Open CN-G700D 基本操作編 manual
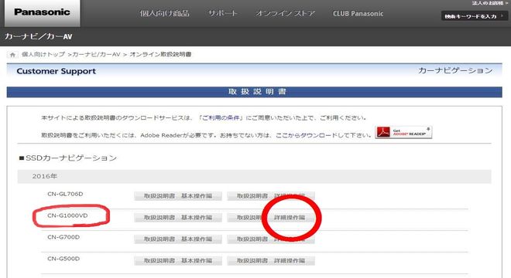 click(178, 239)
